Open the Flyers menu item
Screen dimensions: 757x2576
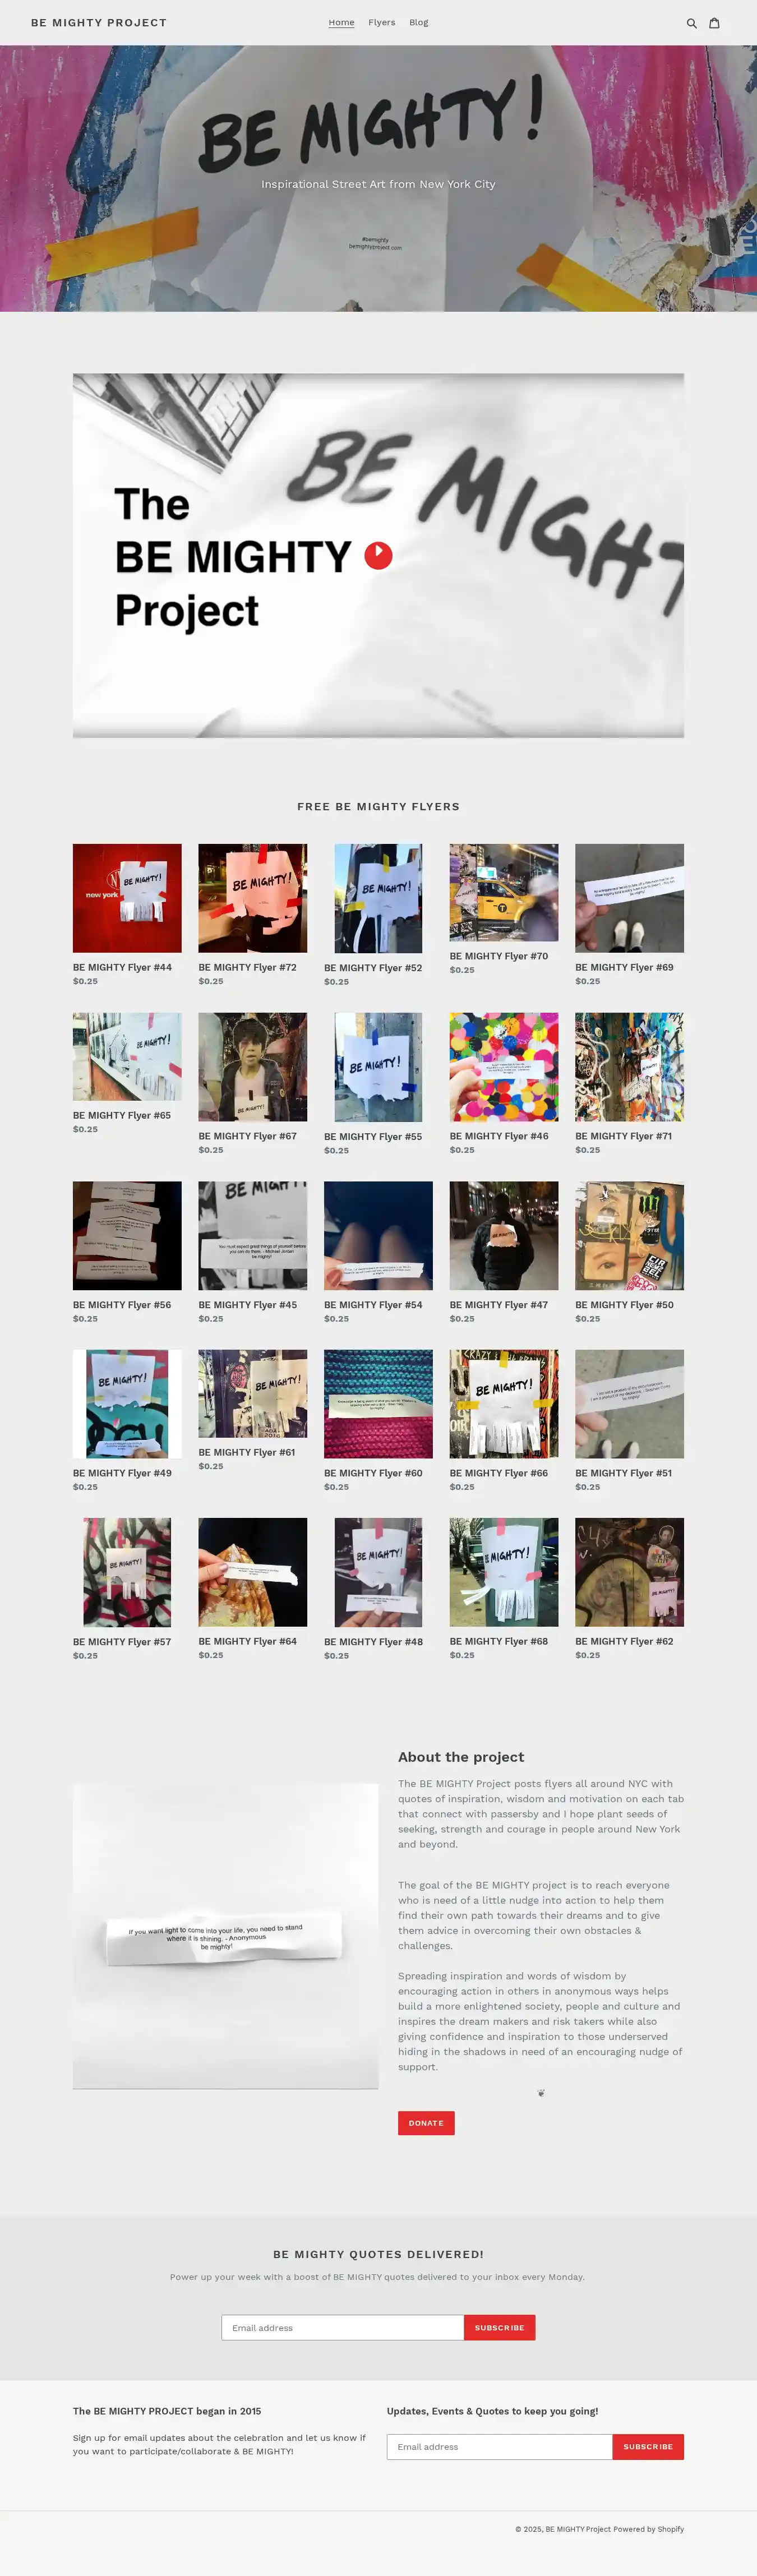click(x=382, y=22)
